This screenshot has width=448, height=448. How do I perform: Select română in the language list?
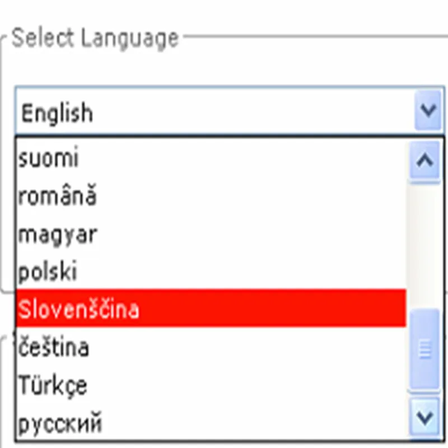[57, 197]
